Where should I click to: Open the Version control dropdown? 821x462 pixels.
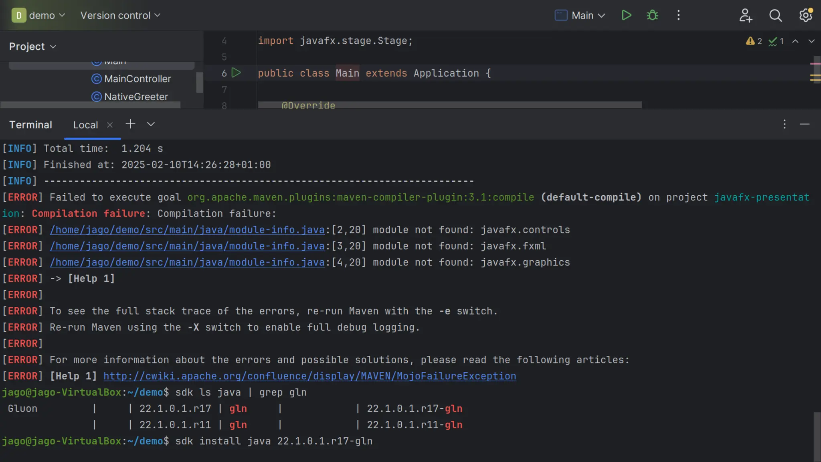[120, 15]
